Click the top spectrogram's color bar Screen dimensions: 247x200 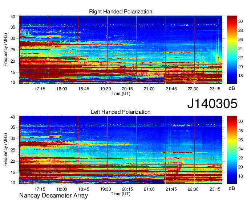232,50
